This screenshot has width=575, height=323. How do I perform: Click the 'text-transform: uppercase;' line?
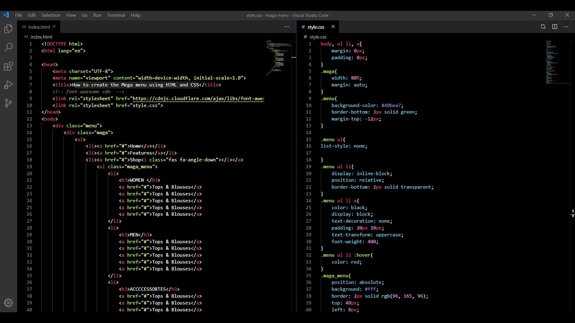[367, 235]
